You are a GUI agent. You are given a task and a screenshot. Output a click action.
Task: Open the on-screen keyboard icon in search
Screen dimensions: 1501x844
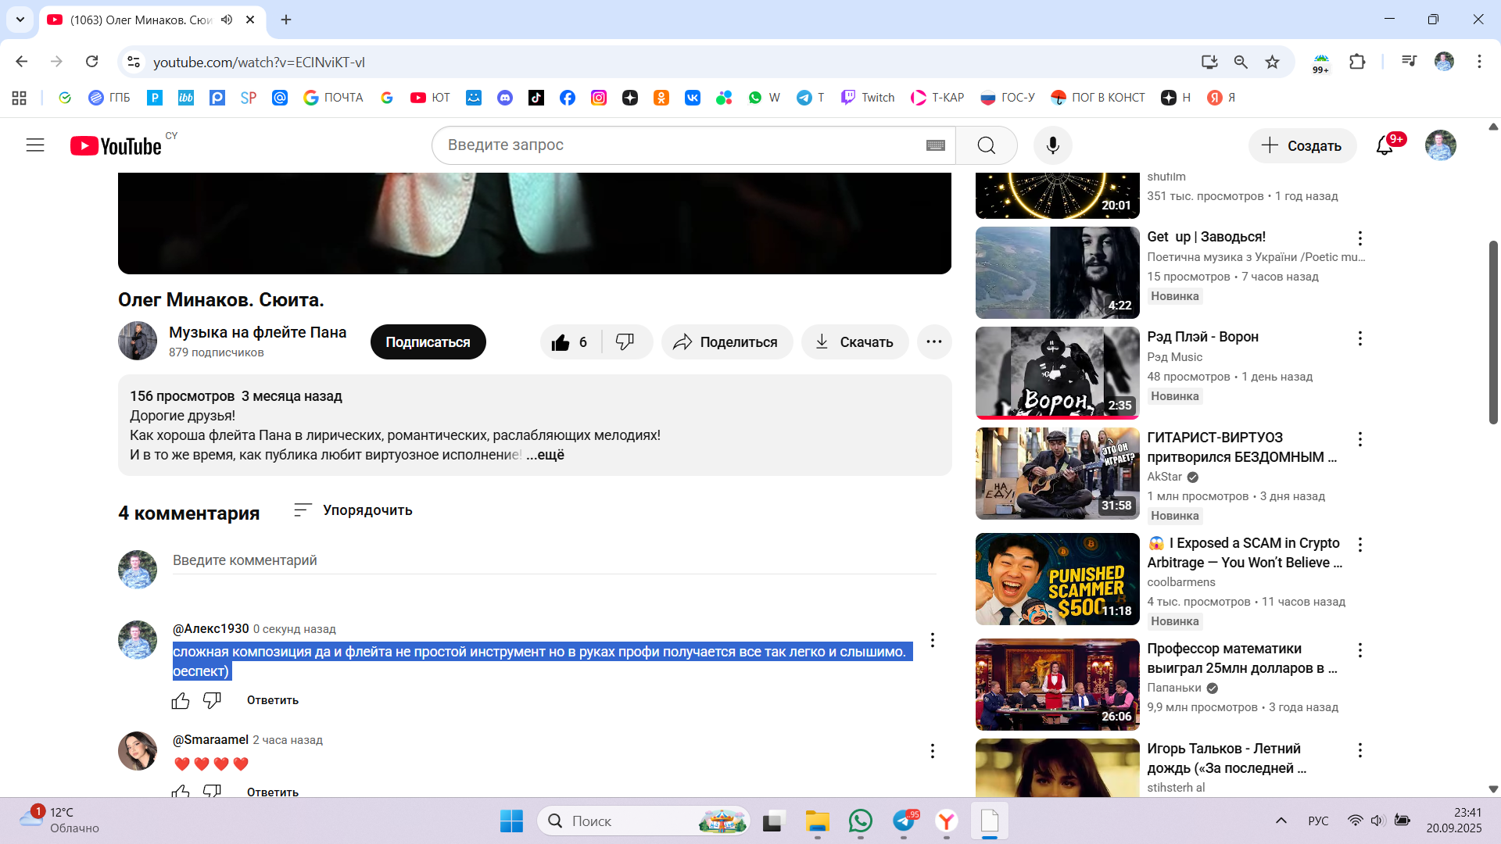[935, 145]
